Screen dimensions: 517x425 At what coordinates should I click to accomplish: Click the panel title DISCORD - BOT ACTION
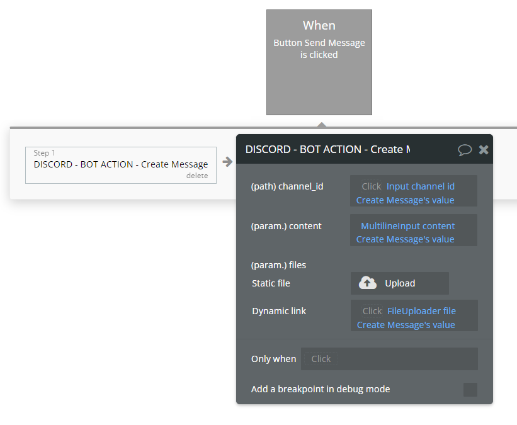(x=327, y=149)
